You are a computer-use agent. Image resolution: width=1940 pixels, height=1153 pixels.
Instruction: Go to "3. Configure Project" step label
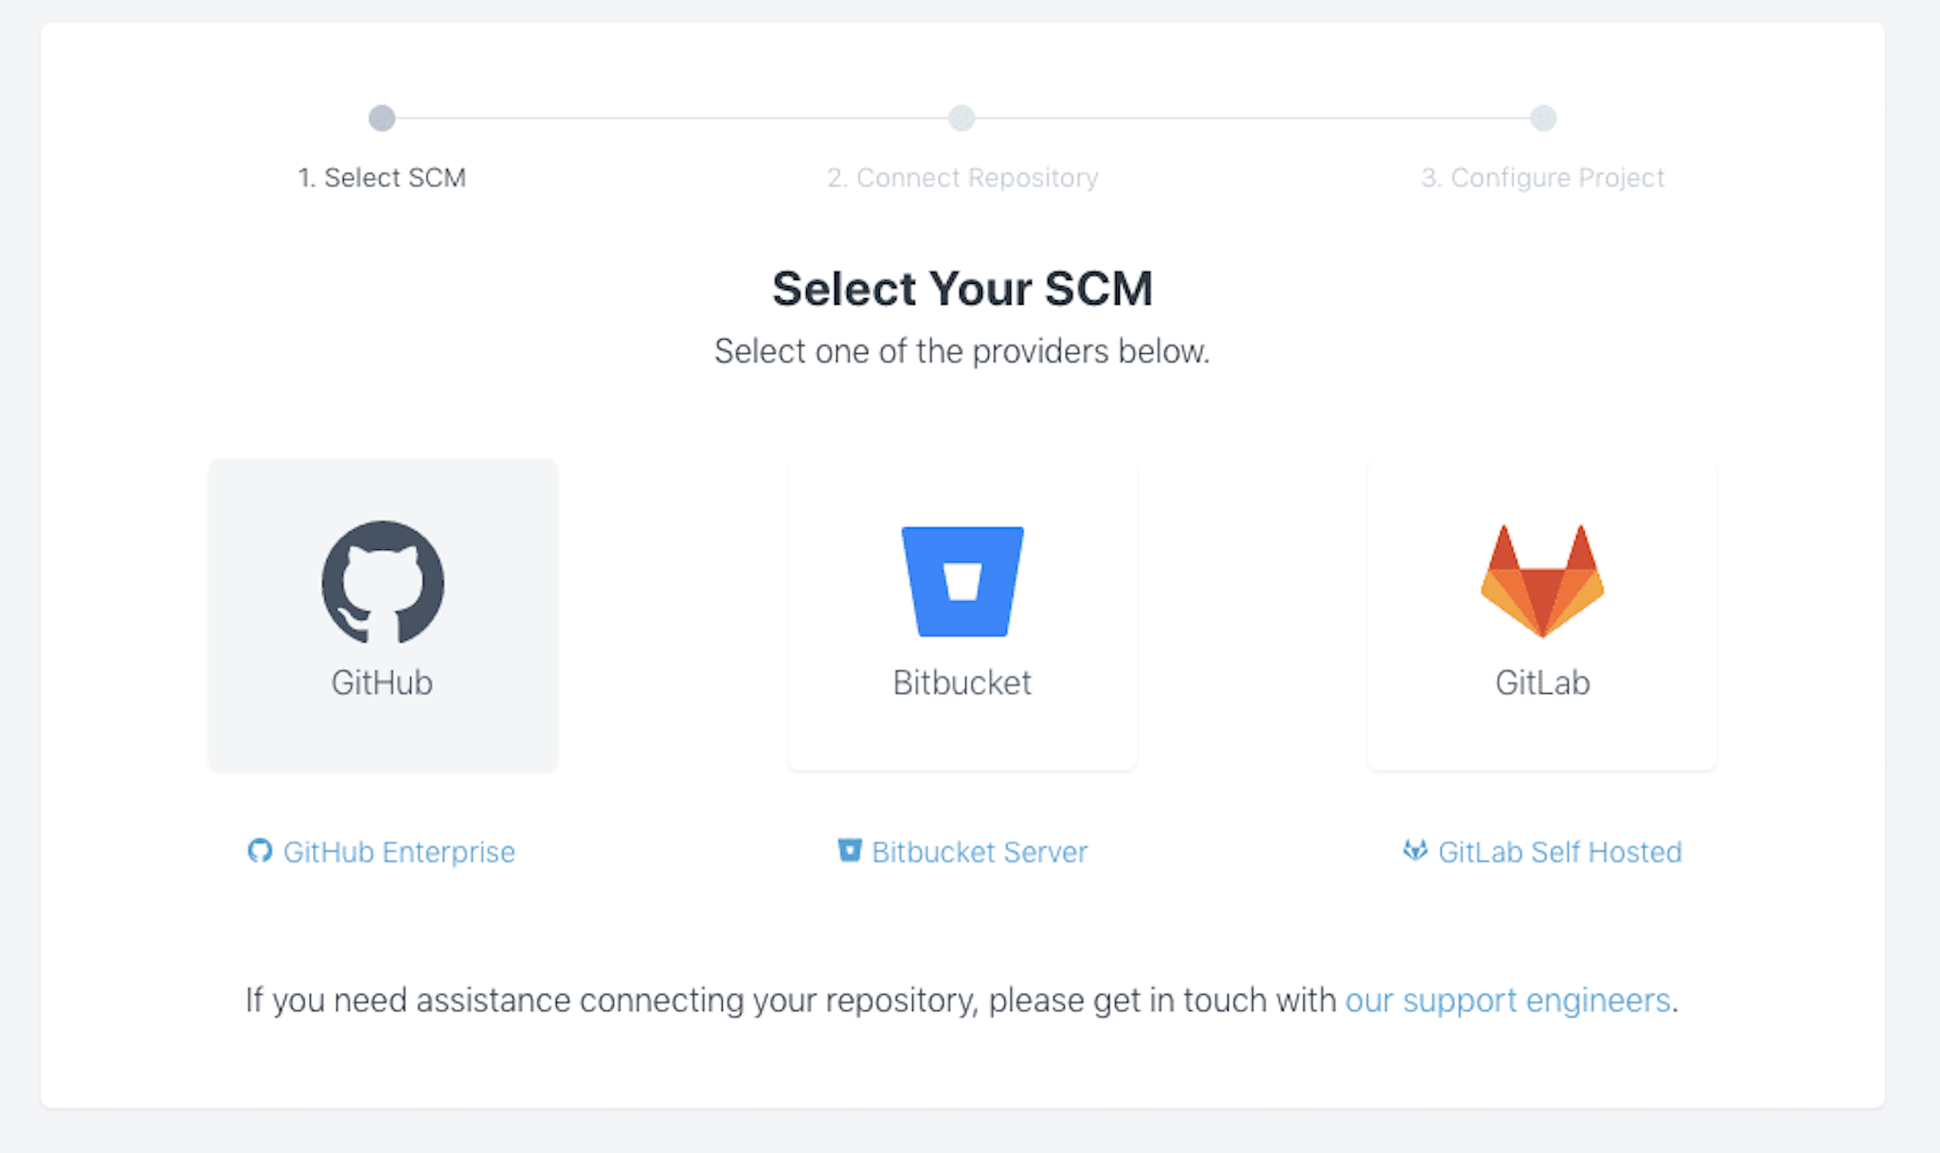[x=1542, y=178]
